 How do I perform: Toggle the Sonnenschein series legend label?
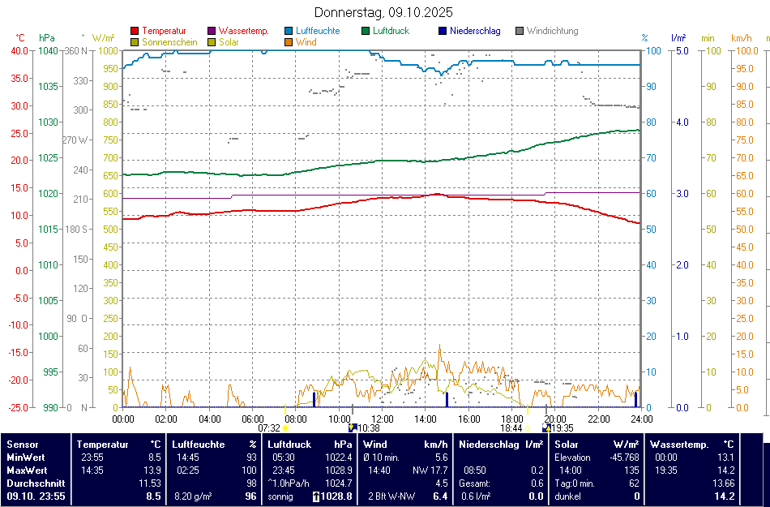[169, 41]
